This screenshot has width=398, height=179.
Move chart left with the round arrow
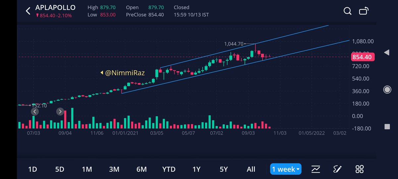(x=34, y=111)
